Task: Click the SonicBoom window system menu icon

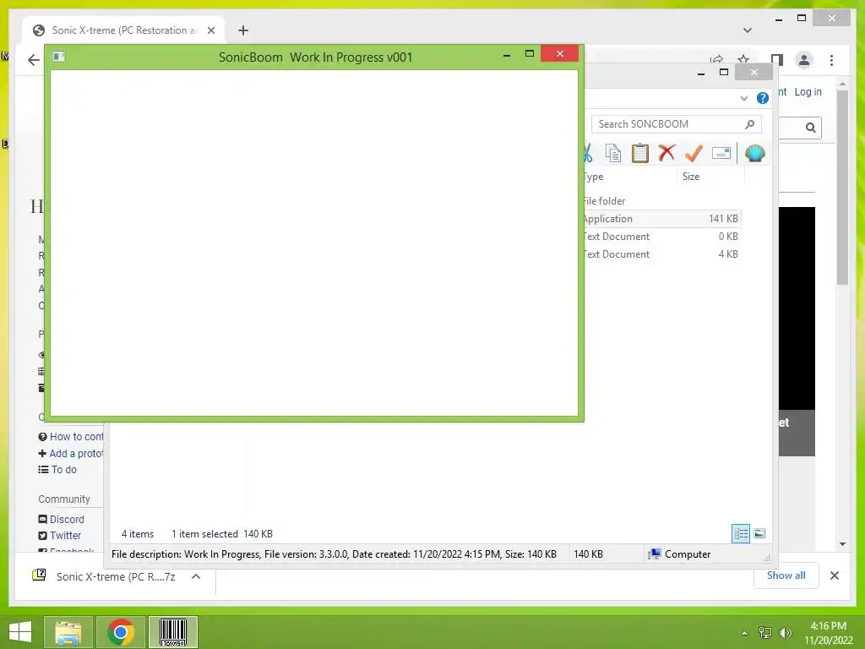Action: click(59, 57)
